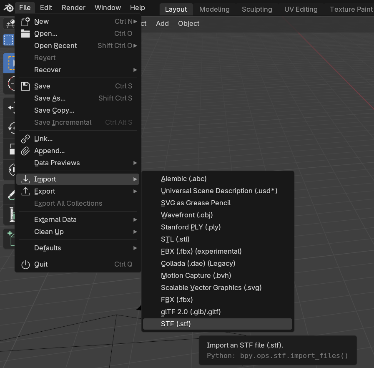Open the File menu
Image resolution: width=374 pixels, height=368 pixels.
(25, 8)
